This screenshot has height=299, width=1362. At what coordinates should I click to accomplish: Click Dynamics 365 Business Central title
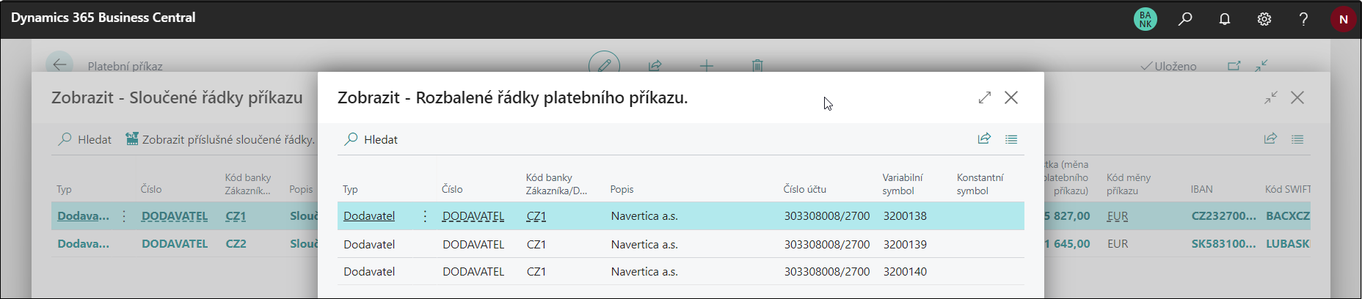click(x=103, y=18)
